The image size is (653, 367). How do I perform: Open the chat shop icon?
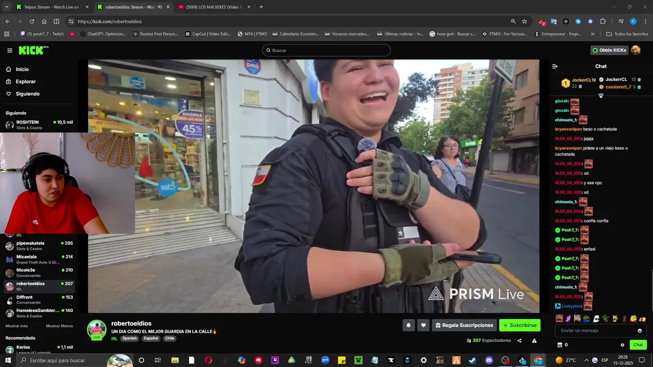pos(559,345)
